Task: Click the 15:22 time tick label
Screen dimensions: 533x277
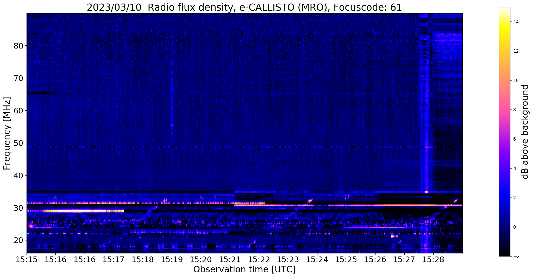Action: 259,259
